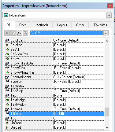Click the property icon next to SizeBox
Image resolution: width=115 pixels, height=132 pixels.
tap(7, 82)
